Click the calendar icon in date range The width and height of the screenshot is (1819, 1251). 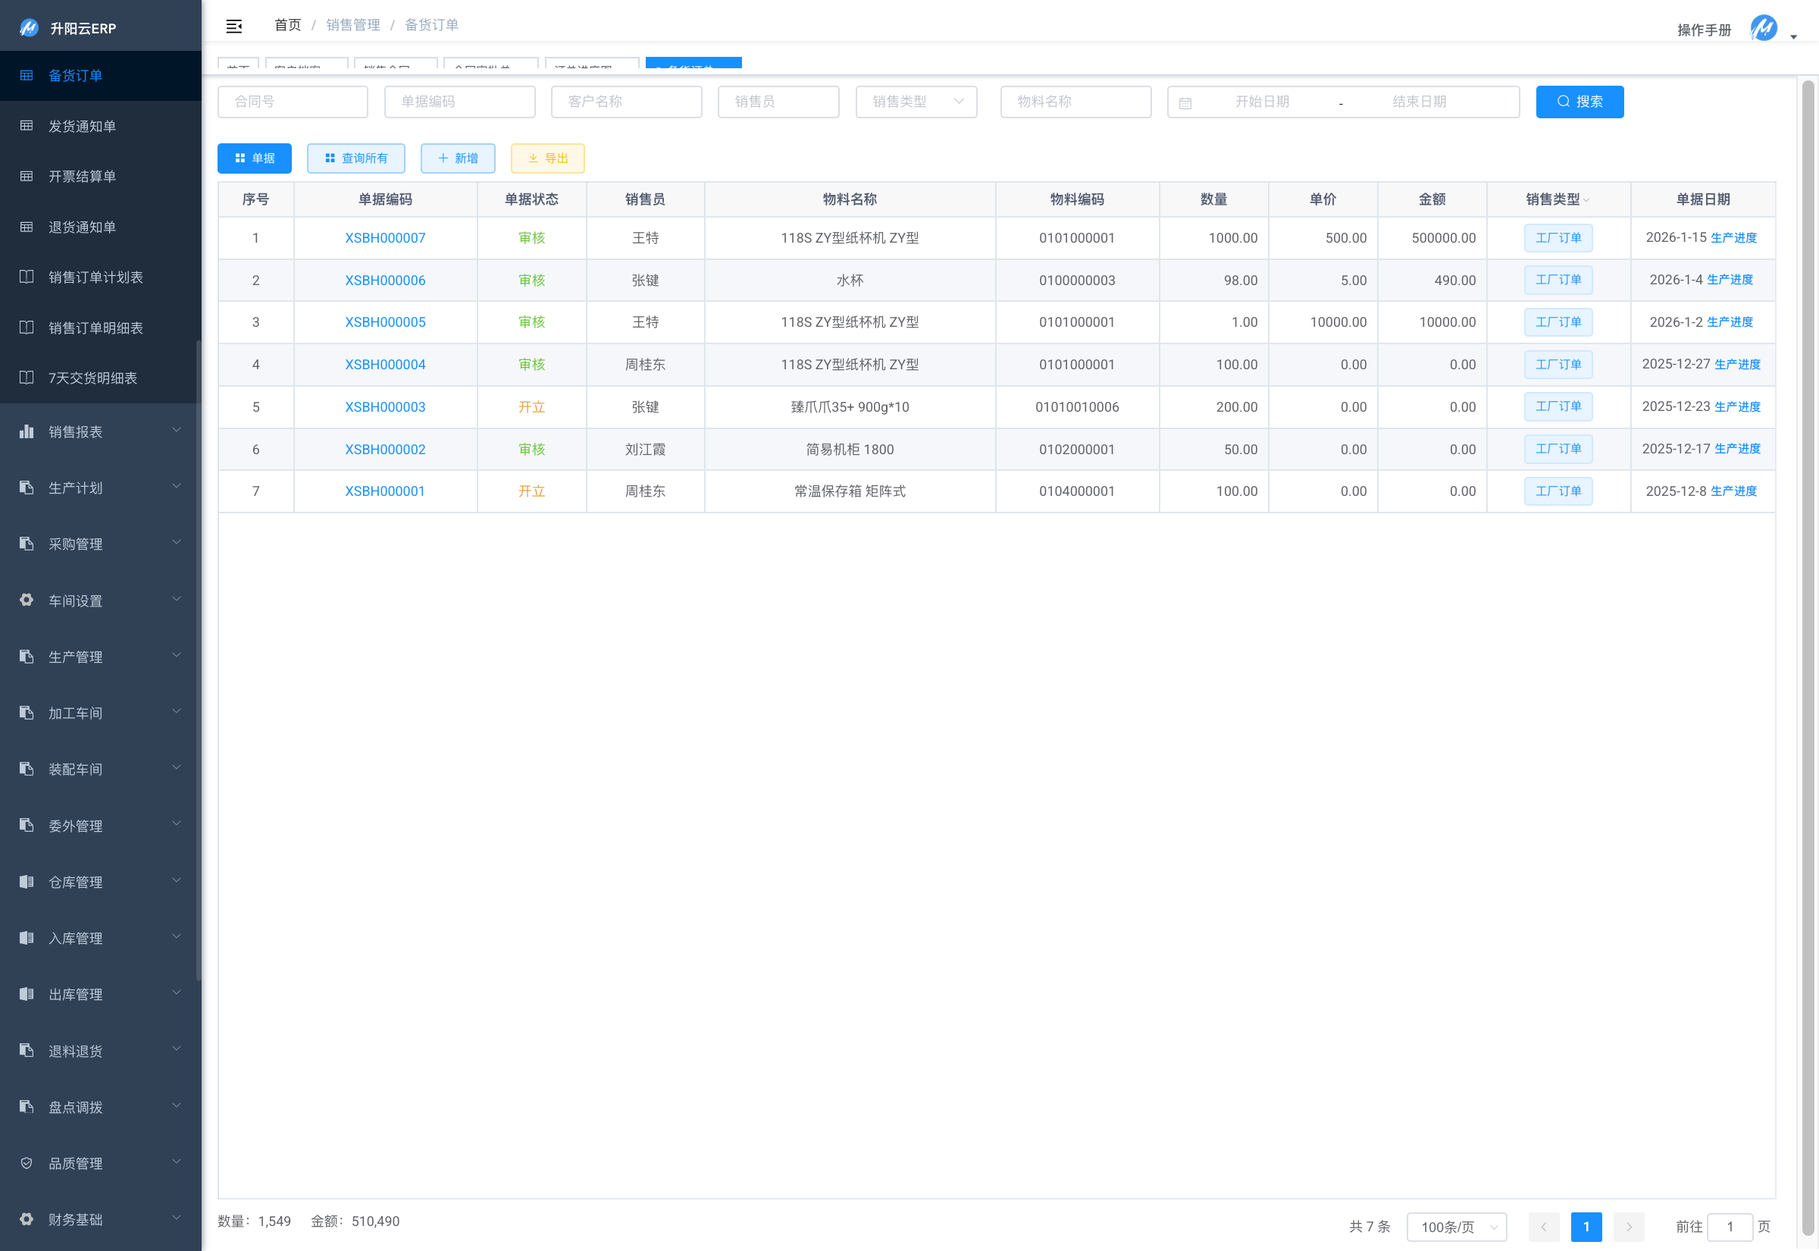point(1185,102)
